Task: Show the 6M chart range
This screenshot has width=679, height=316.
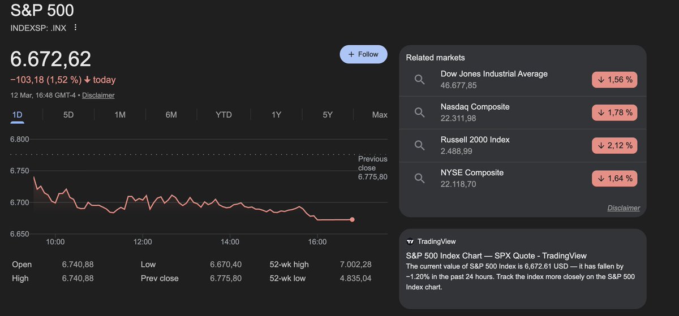Action: tap(171, 115)
